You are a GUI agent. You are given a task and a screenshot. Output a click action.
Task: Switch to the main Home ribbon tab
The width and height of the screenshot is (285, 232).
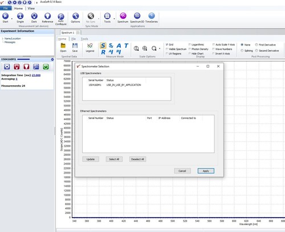coord(18,9)
